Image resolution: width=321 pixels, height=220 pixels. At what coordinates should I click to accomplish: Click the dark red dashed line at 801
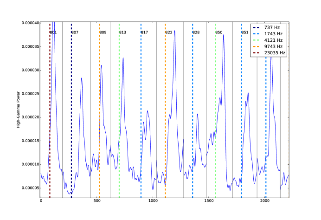coord(50,110)
